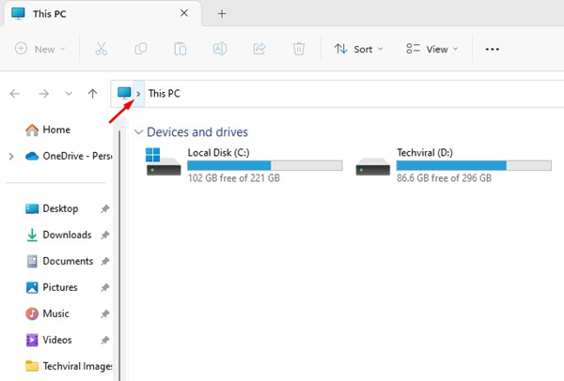The height and width of the screenshot is (381, 564).
Task: Click the Devices and drives heading
Action: point(197,132)
